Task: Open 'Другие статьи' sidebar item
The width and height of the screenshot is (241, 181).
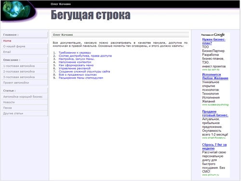Action: click(25, 113)
